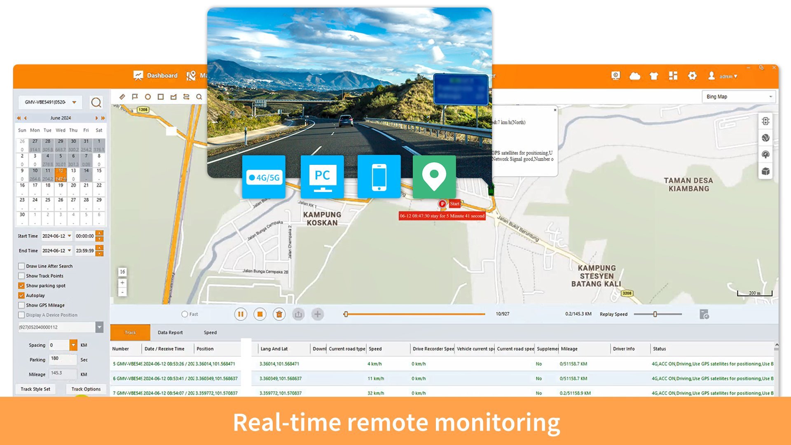Click the search magnifier beside device selector
The width and height of the screenshot is (791, 445).
click(x=96, y=102)
